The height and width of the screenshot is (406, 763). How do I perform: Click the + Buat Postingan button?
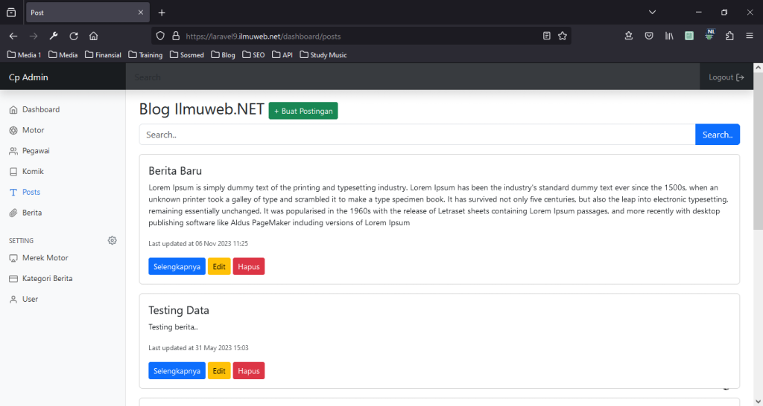point(303,111)
